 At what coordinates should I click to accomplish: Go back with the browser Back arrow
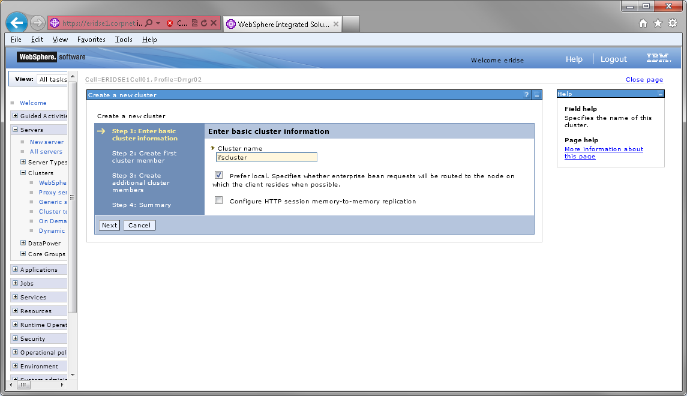(17, 23)
